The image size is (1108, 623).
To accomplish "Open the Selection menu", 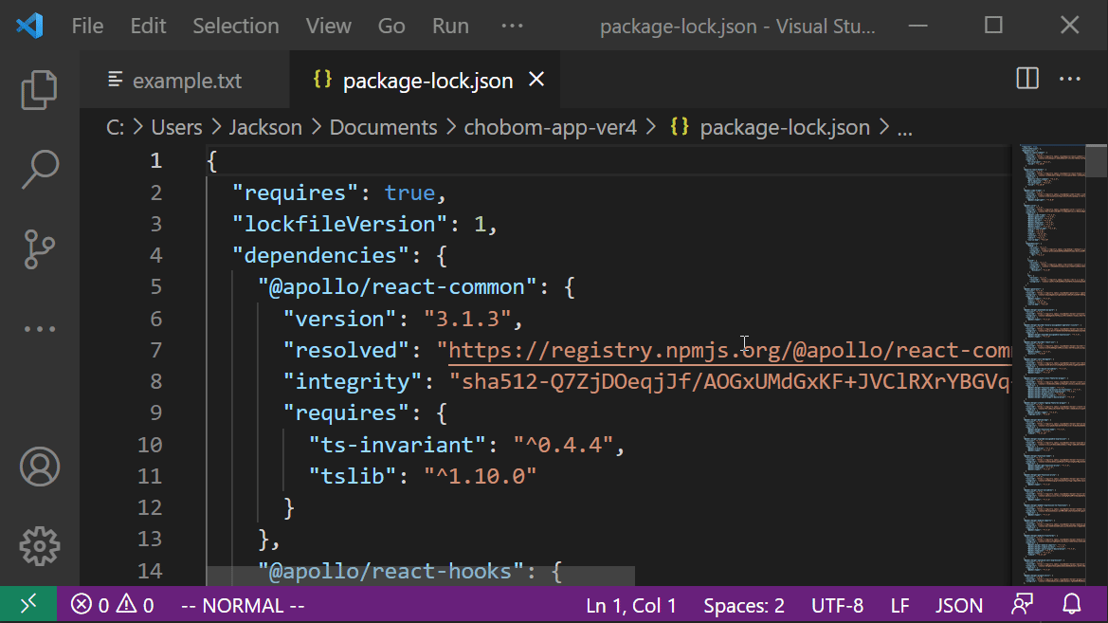I will pos(236,27).
